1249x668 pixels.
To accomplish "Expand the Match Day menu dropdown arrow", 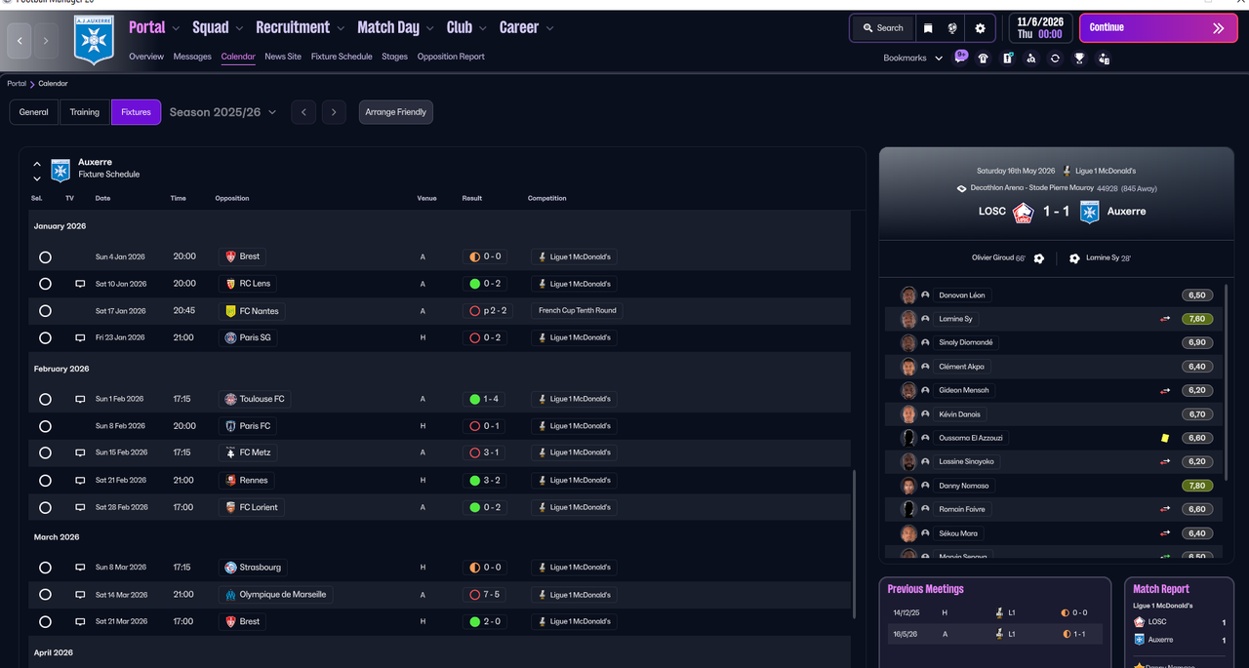I will (431, 28).
